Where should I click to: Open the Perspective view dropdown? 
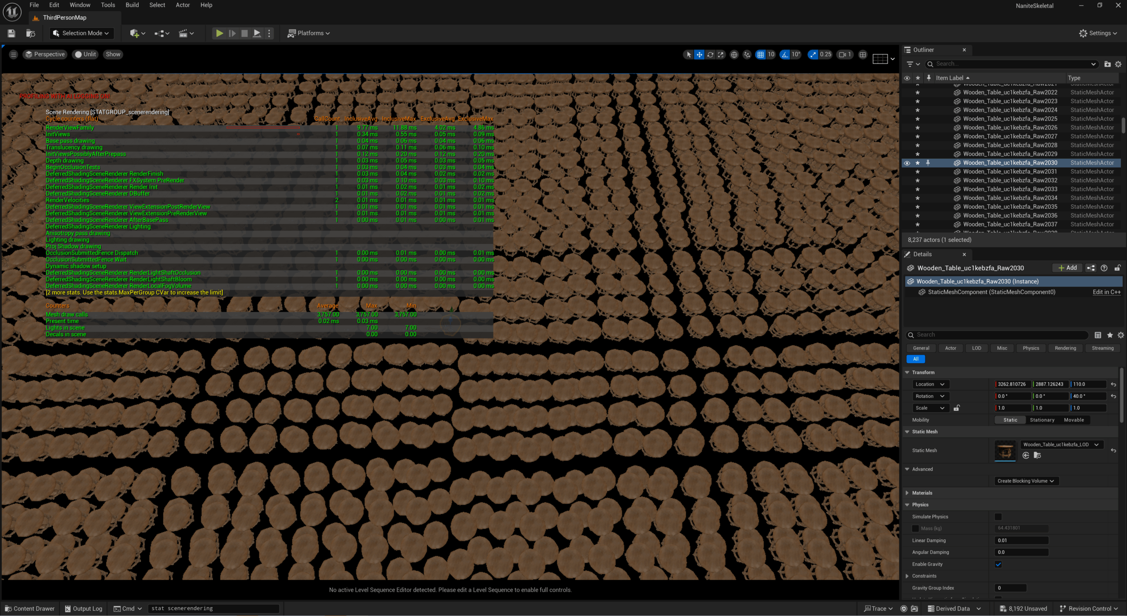(x=45, y=55)
